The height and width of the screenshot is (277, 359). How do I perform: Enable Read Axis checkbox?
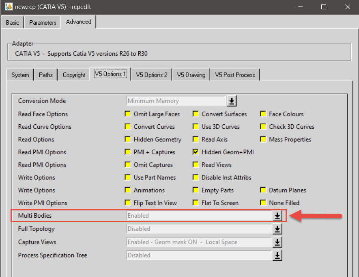196,139
